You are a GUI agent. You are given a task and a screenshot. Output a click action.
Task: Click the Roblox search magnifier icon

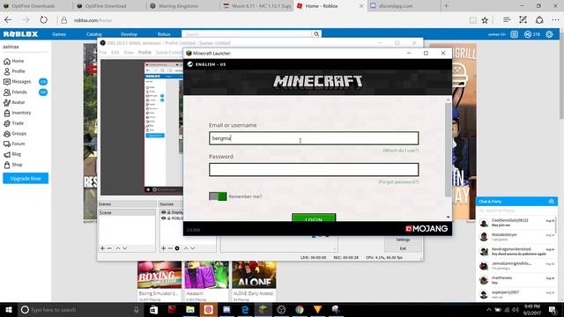click(x=316, y=34)
